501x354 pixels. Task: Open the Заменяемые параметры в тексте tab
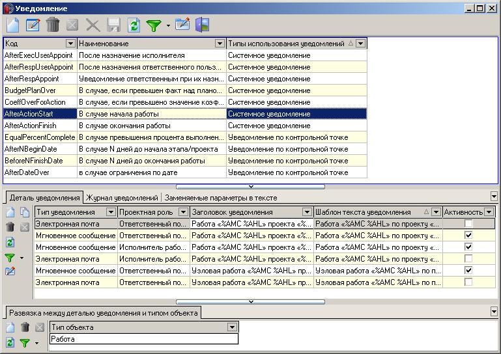[x=221, y=198]
